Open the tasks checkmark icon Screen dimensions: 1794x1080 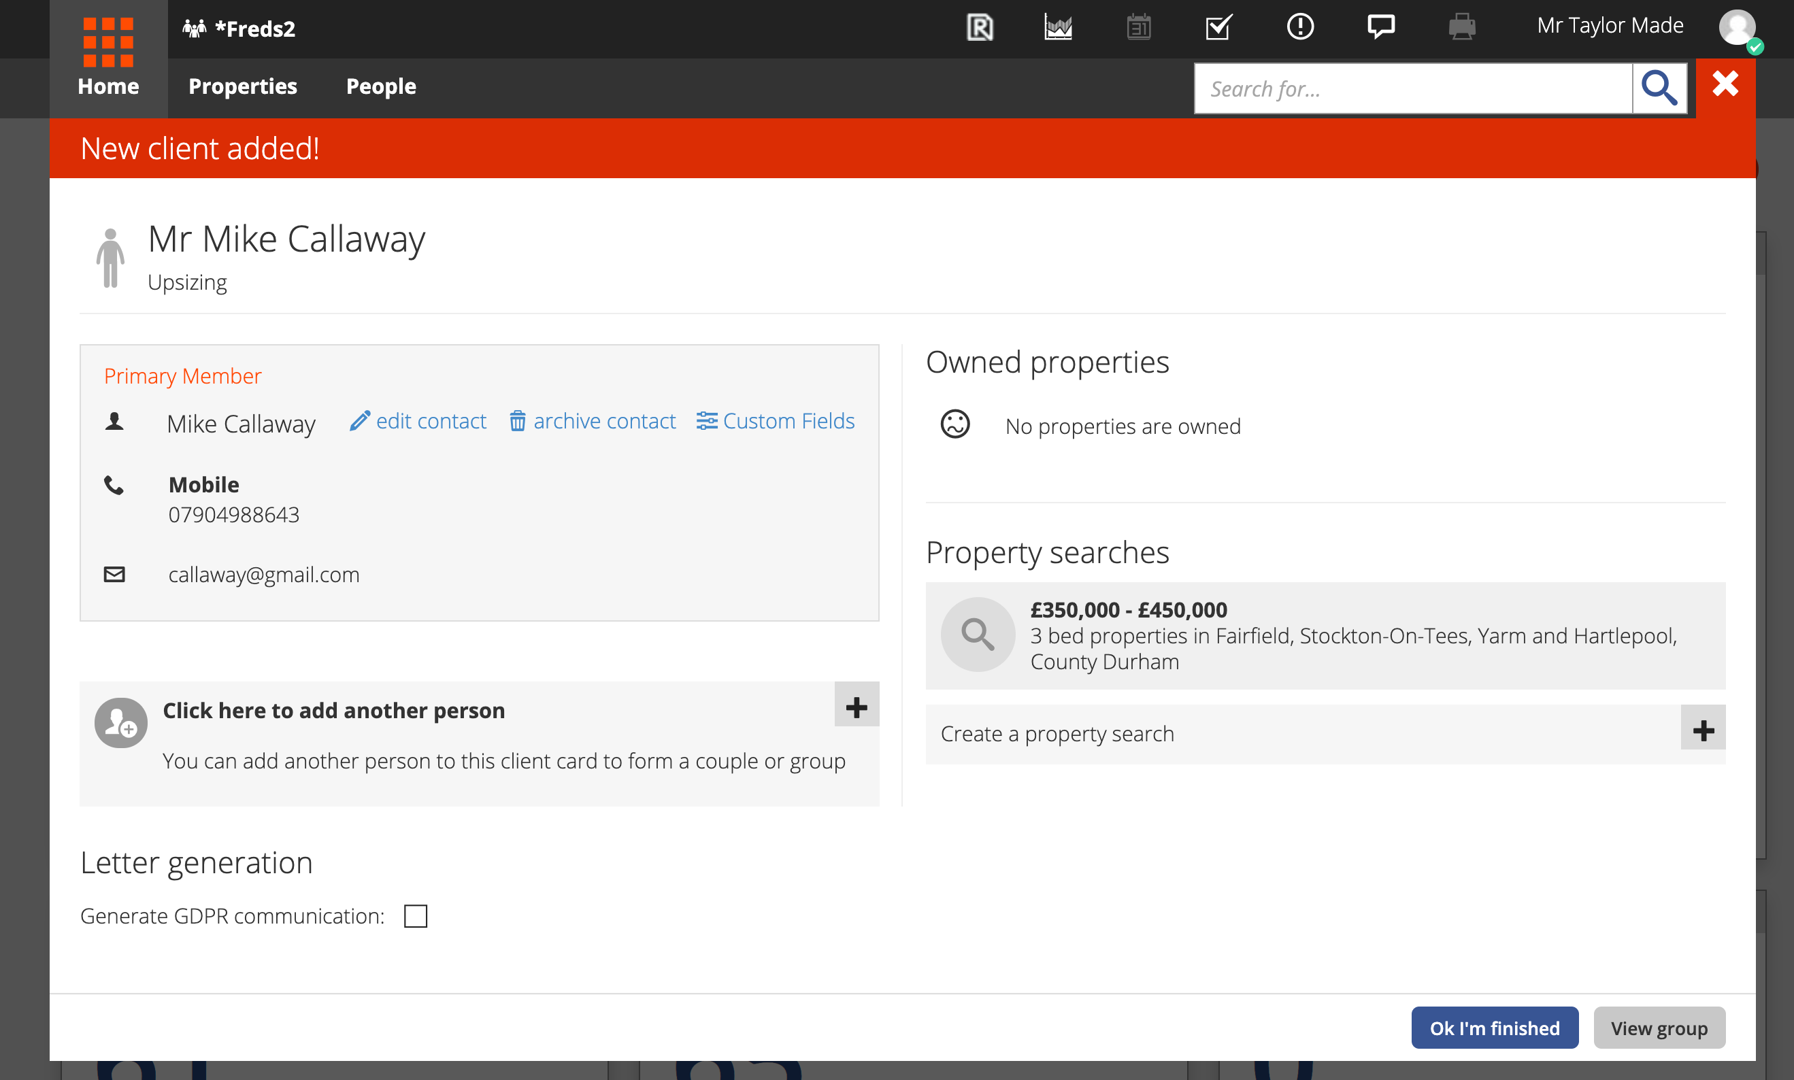pyautogui.click(x=1218, y=28)
